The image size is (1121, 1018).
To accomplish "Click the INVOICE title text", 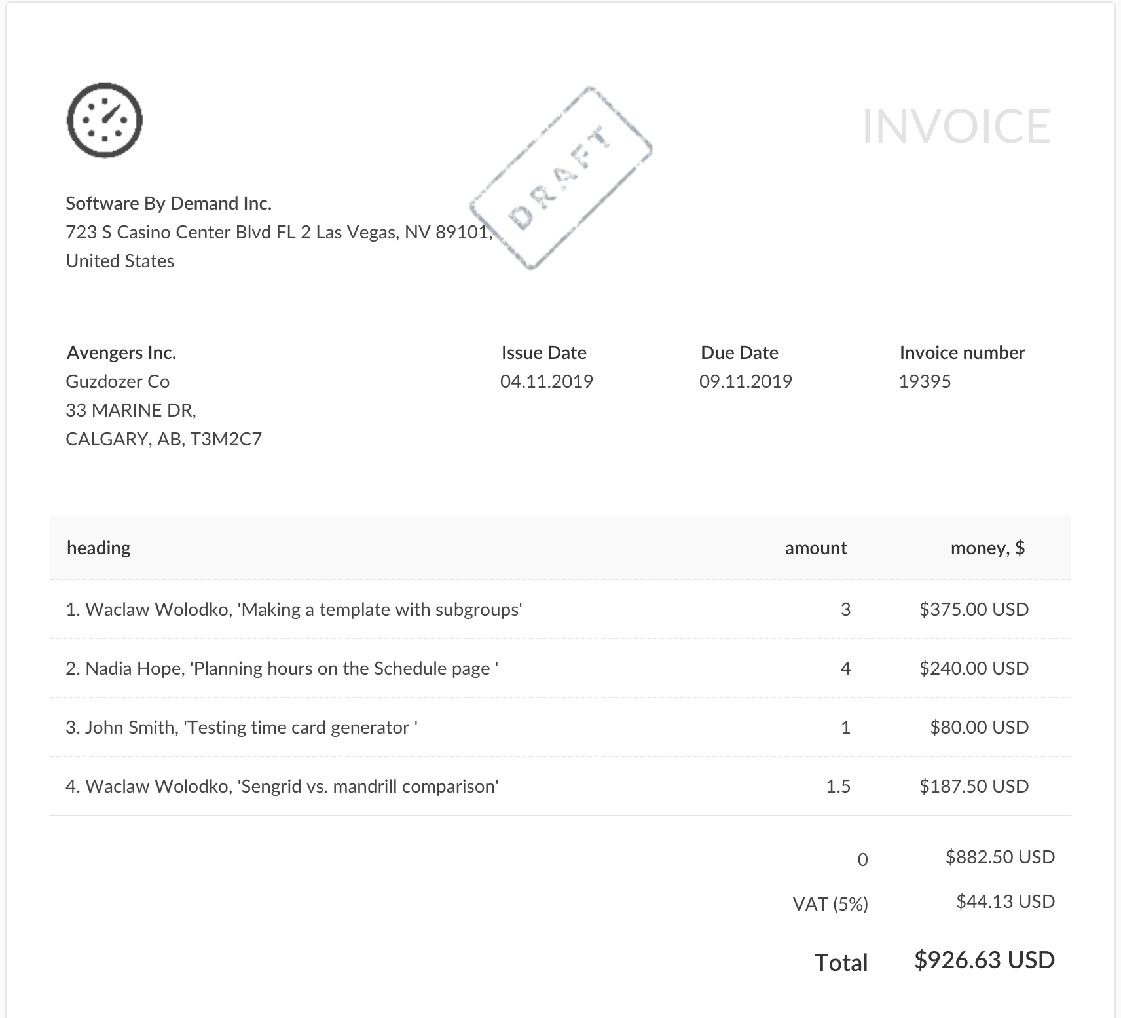I will tap(956, 126).
